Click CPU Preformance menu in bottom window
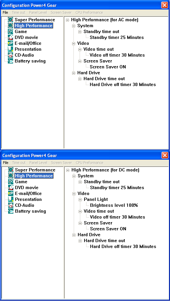 (x=89, y=163)
